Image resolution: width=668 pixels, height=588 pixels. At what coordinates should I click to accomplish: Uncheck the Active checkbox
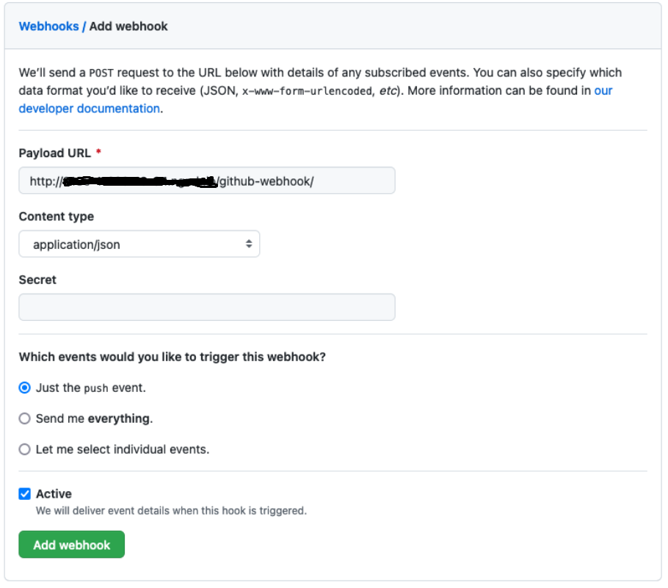(x=25, y=494)
